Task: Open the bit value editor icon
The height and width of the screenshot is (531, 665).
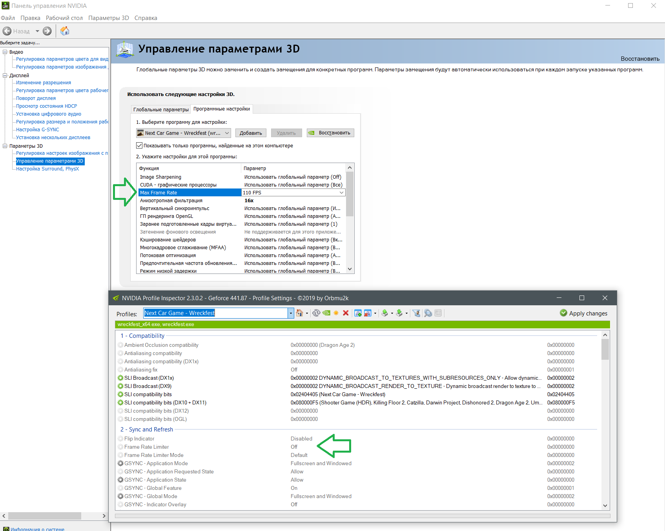Action: (438, 313)
